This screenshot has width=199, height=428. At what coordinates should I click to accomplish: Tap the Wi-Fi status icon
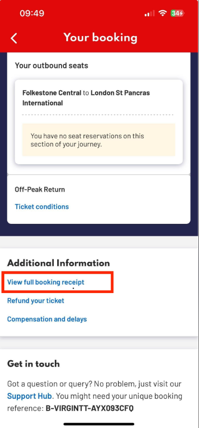pos(163,13)
